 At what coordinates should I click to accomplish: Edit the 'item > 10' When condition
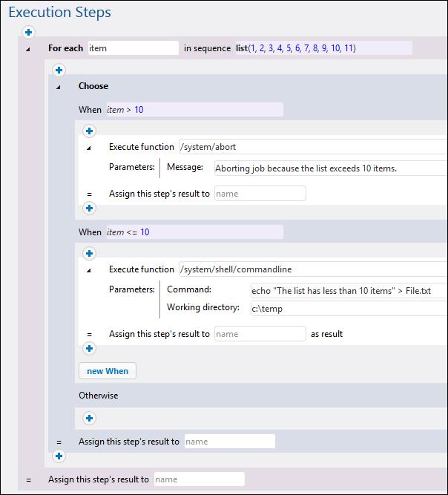193,110
